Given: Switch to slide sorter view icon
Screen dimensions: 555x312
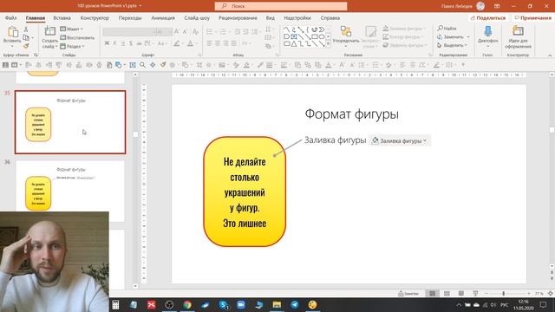Looking at the screenshot, I should pyautogui.click(x=447, y=293).
